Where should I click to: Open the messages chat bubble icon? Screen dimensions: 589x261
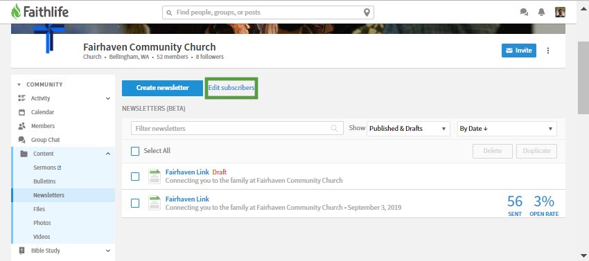tap(524, 12)
